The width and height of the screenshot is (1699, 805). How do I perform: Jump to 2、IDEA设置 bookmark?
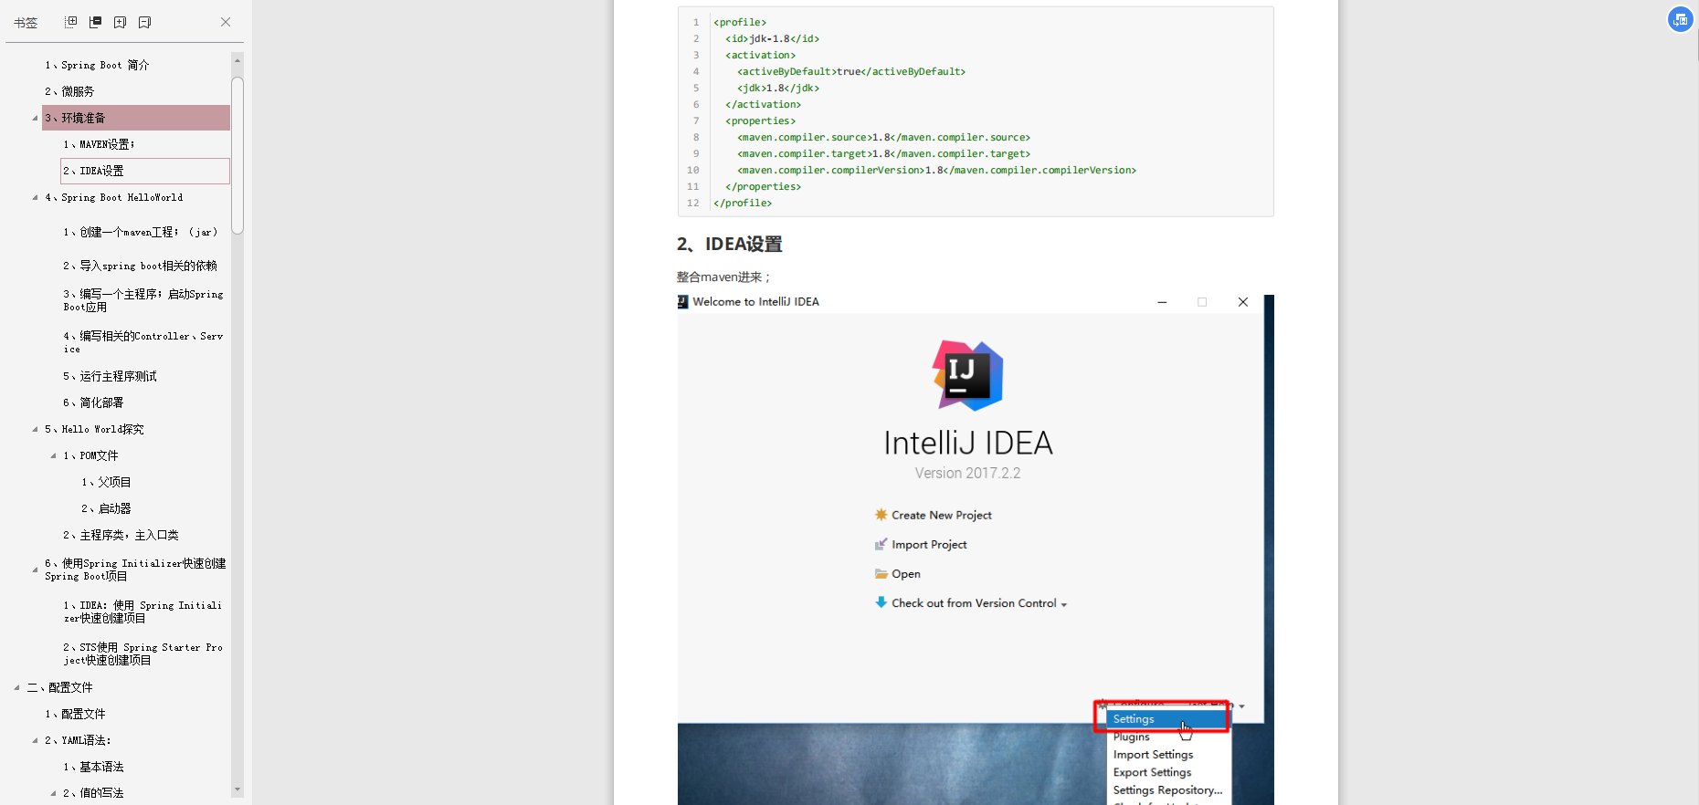tap(145, 171)
